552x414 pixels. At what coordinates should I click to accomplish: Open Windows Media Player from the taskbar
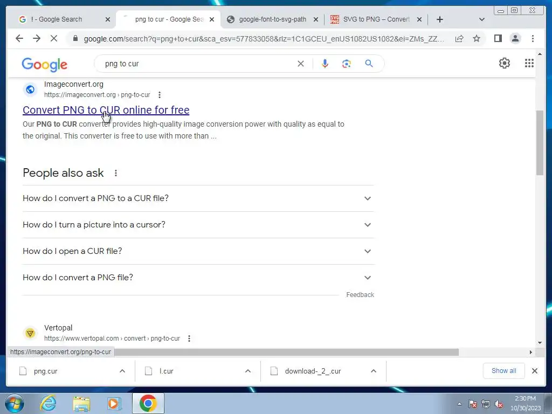tap(114, 403)
